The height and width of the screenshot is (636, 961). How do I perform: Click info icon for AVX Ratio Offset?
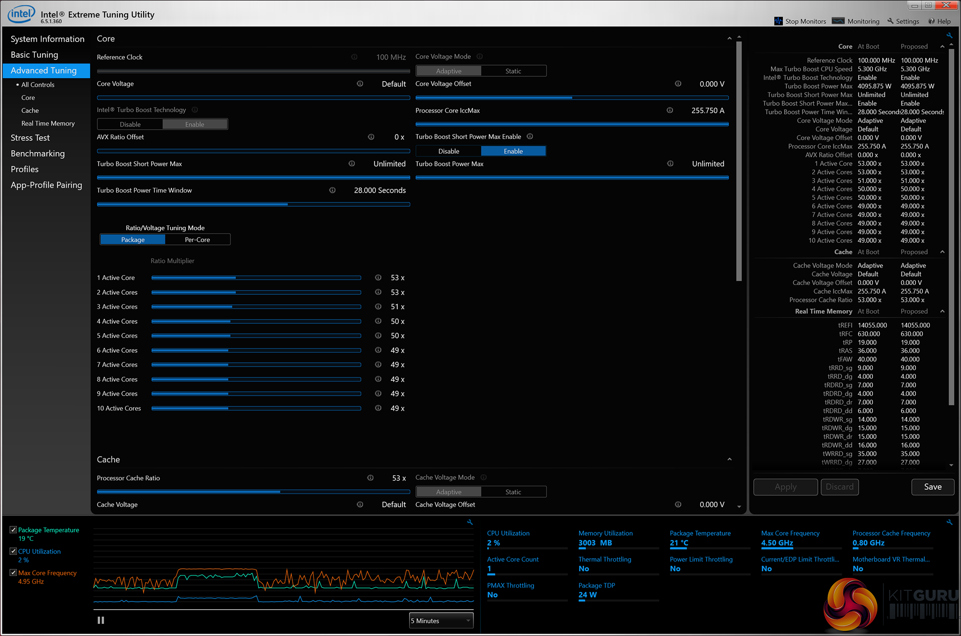[x=371, y=137]
